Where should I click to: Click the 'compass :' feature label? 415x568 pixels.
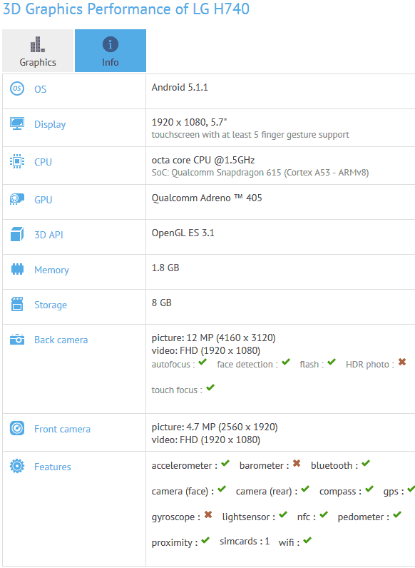340,492
